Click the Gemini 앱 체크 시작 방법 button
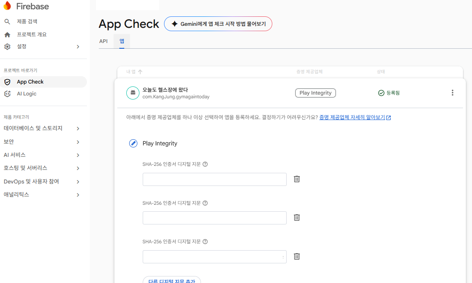 pos(218,24)
